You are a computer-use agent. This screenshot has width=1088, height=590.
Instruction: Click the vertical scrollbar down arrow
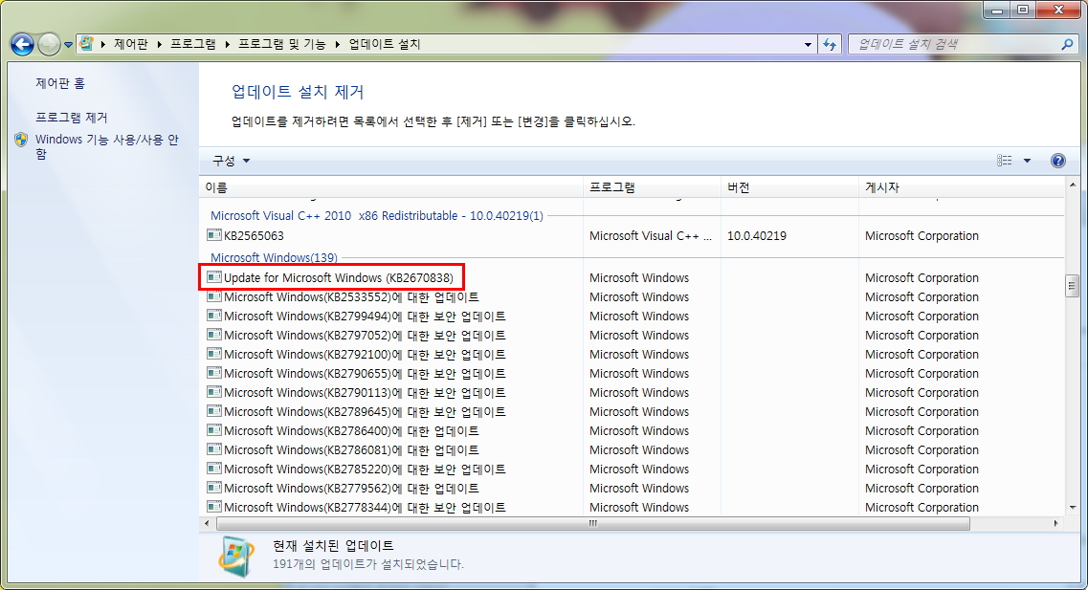click(x=1073, y=508)
